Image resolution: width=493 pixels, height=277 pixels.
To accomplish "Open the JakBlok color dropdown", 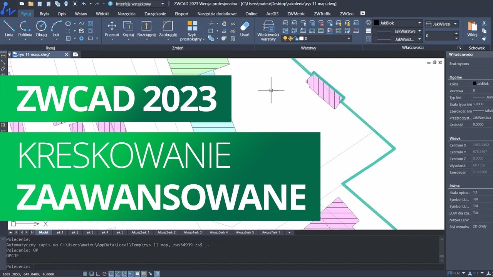I will click(397, 23).
